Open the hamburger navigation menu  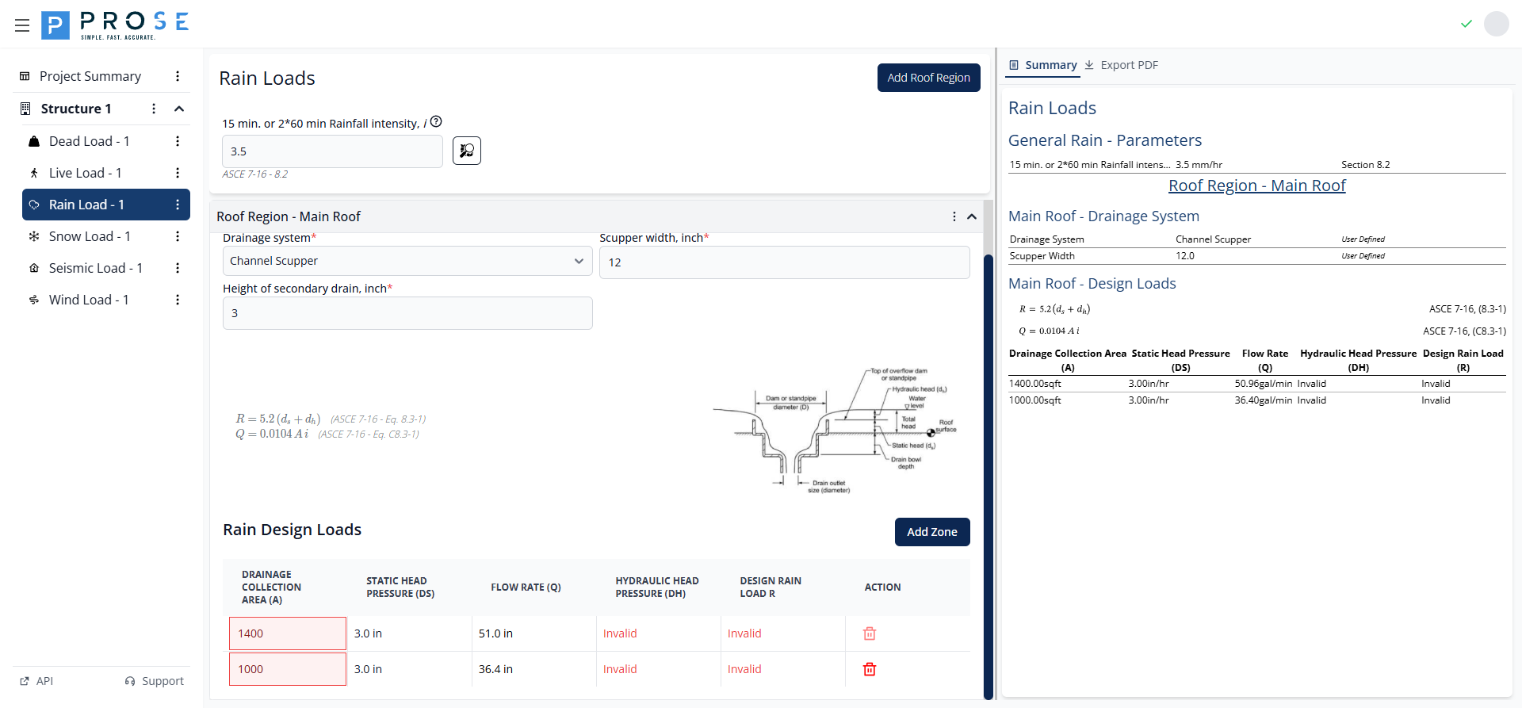[x=22, y=25]
